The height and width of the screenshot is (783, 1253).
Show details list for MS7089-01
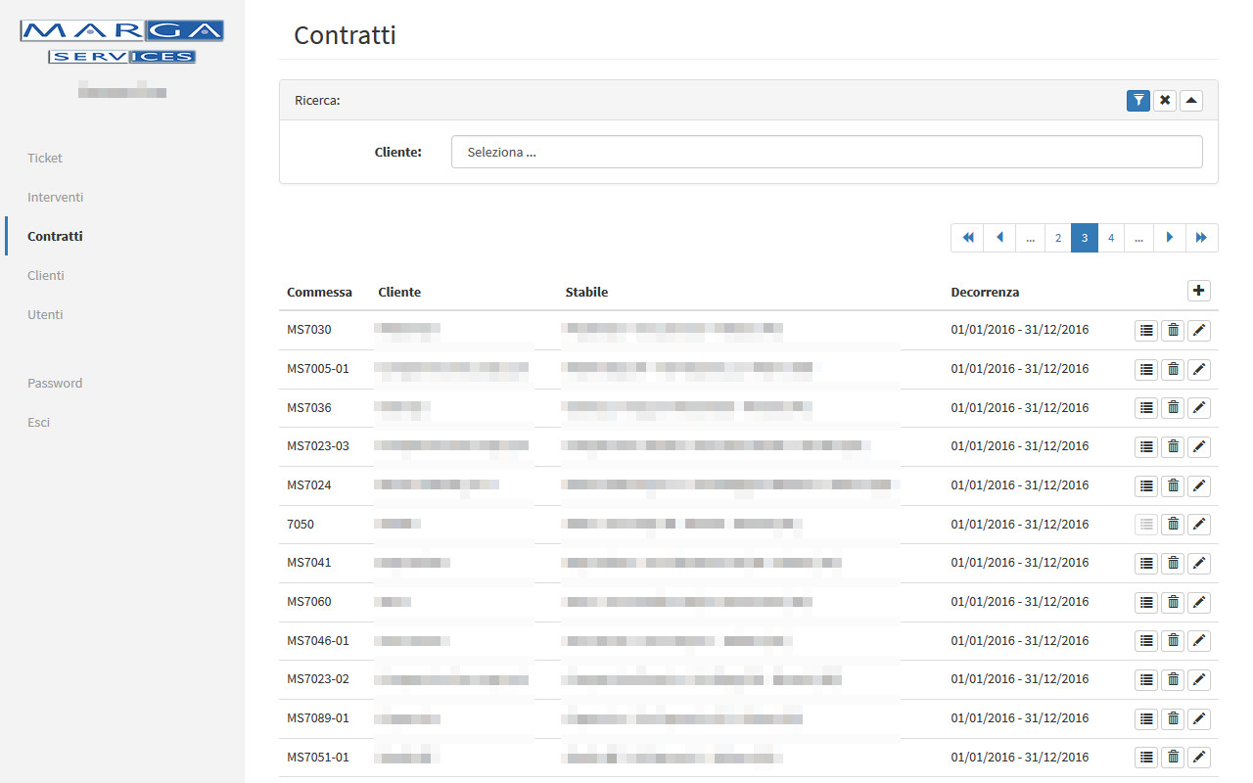(1146, 719)
